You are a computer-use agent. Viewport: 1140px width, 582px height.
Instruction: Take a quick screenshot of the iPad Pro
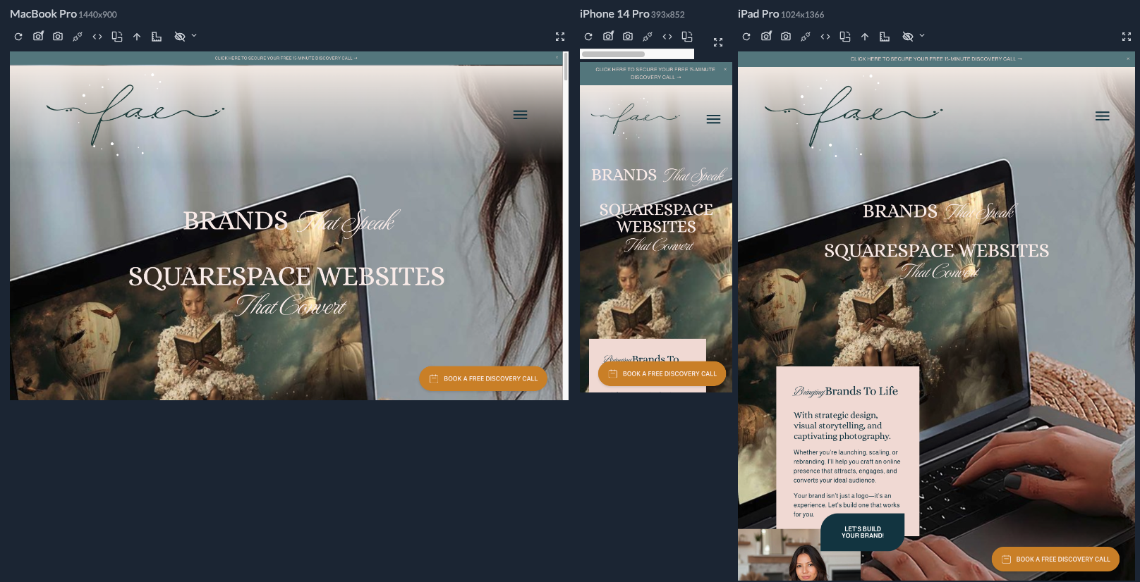(x=766, y=36)
